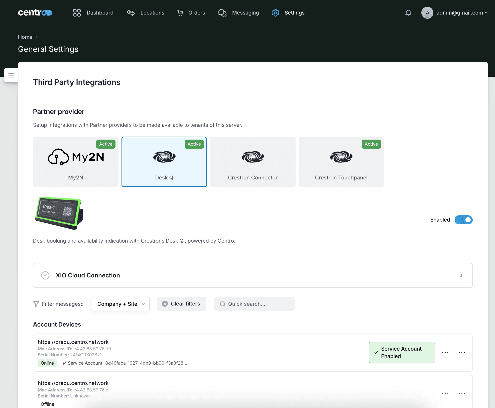495x408 pixels.
Task: Open the Company + Site dropdown
Action: [120, 304]
